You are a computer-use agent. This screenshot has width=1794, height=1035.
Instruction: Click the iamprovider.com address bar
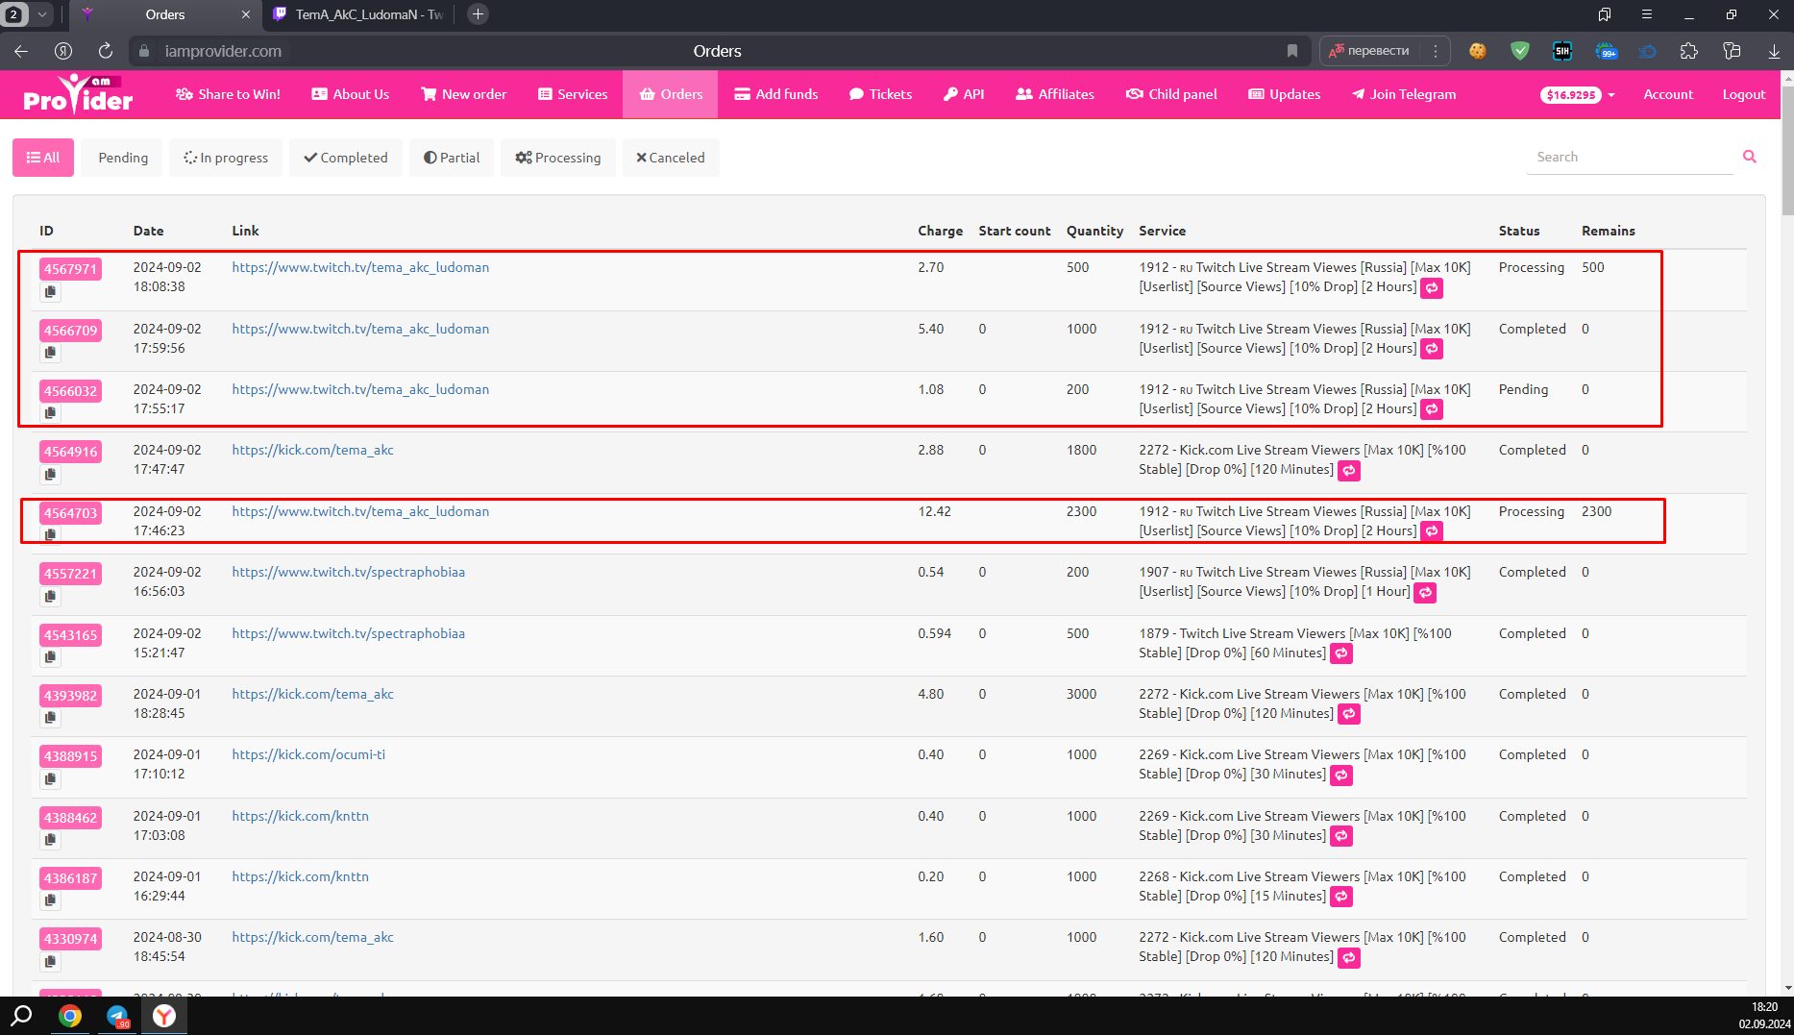click(222, 51)
